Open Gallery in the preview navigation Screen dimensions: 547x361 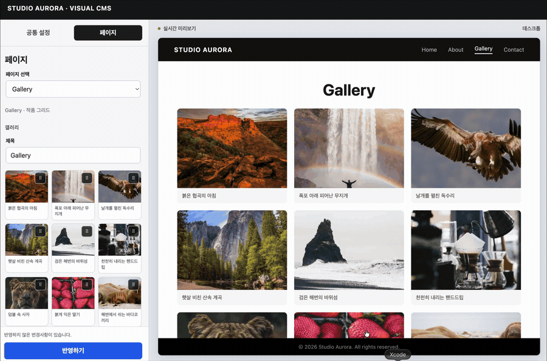[x=483, y=49]
